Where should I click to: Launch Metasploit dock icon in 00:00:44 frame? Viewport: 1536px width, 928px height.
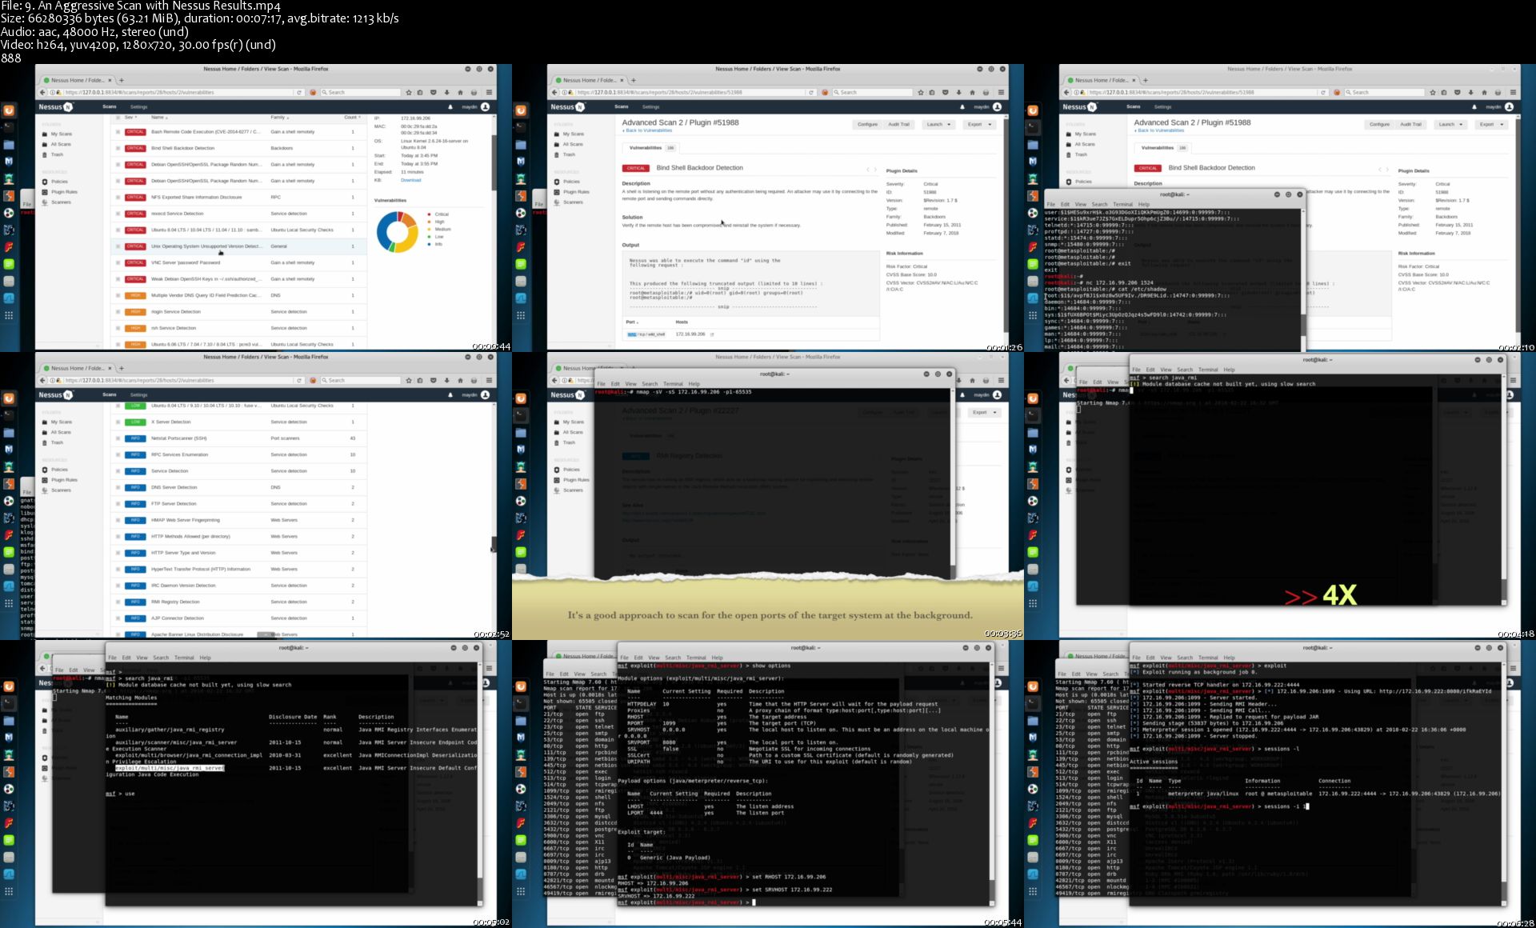coord(9,162)
